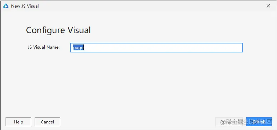Click the "Configure Visual" heading
This screenshot has height=130, width=277.
[58, 30]
